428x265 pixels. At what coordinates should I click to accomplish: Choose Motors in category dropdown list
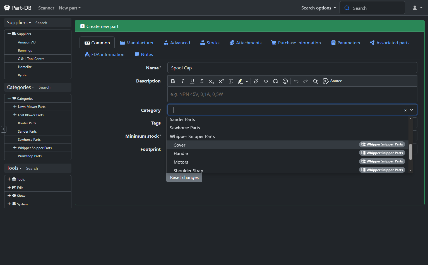[287, 162]
